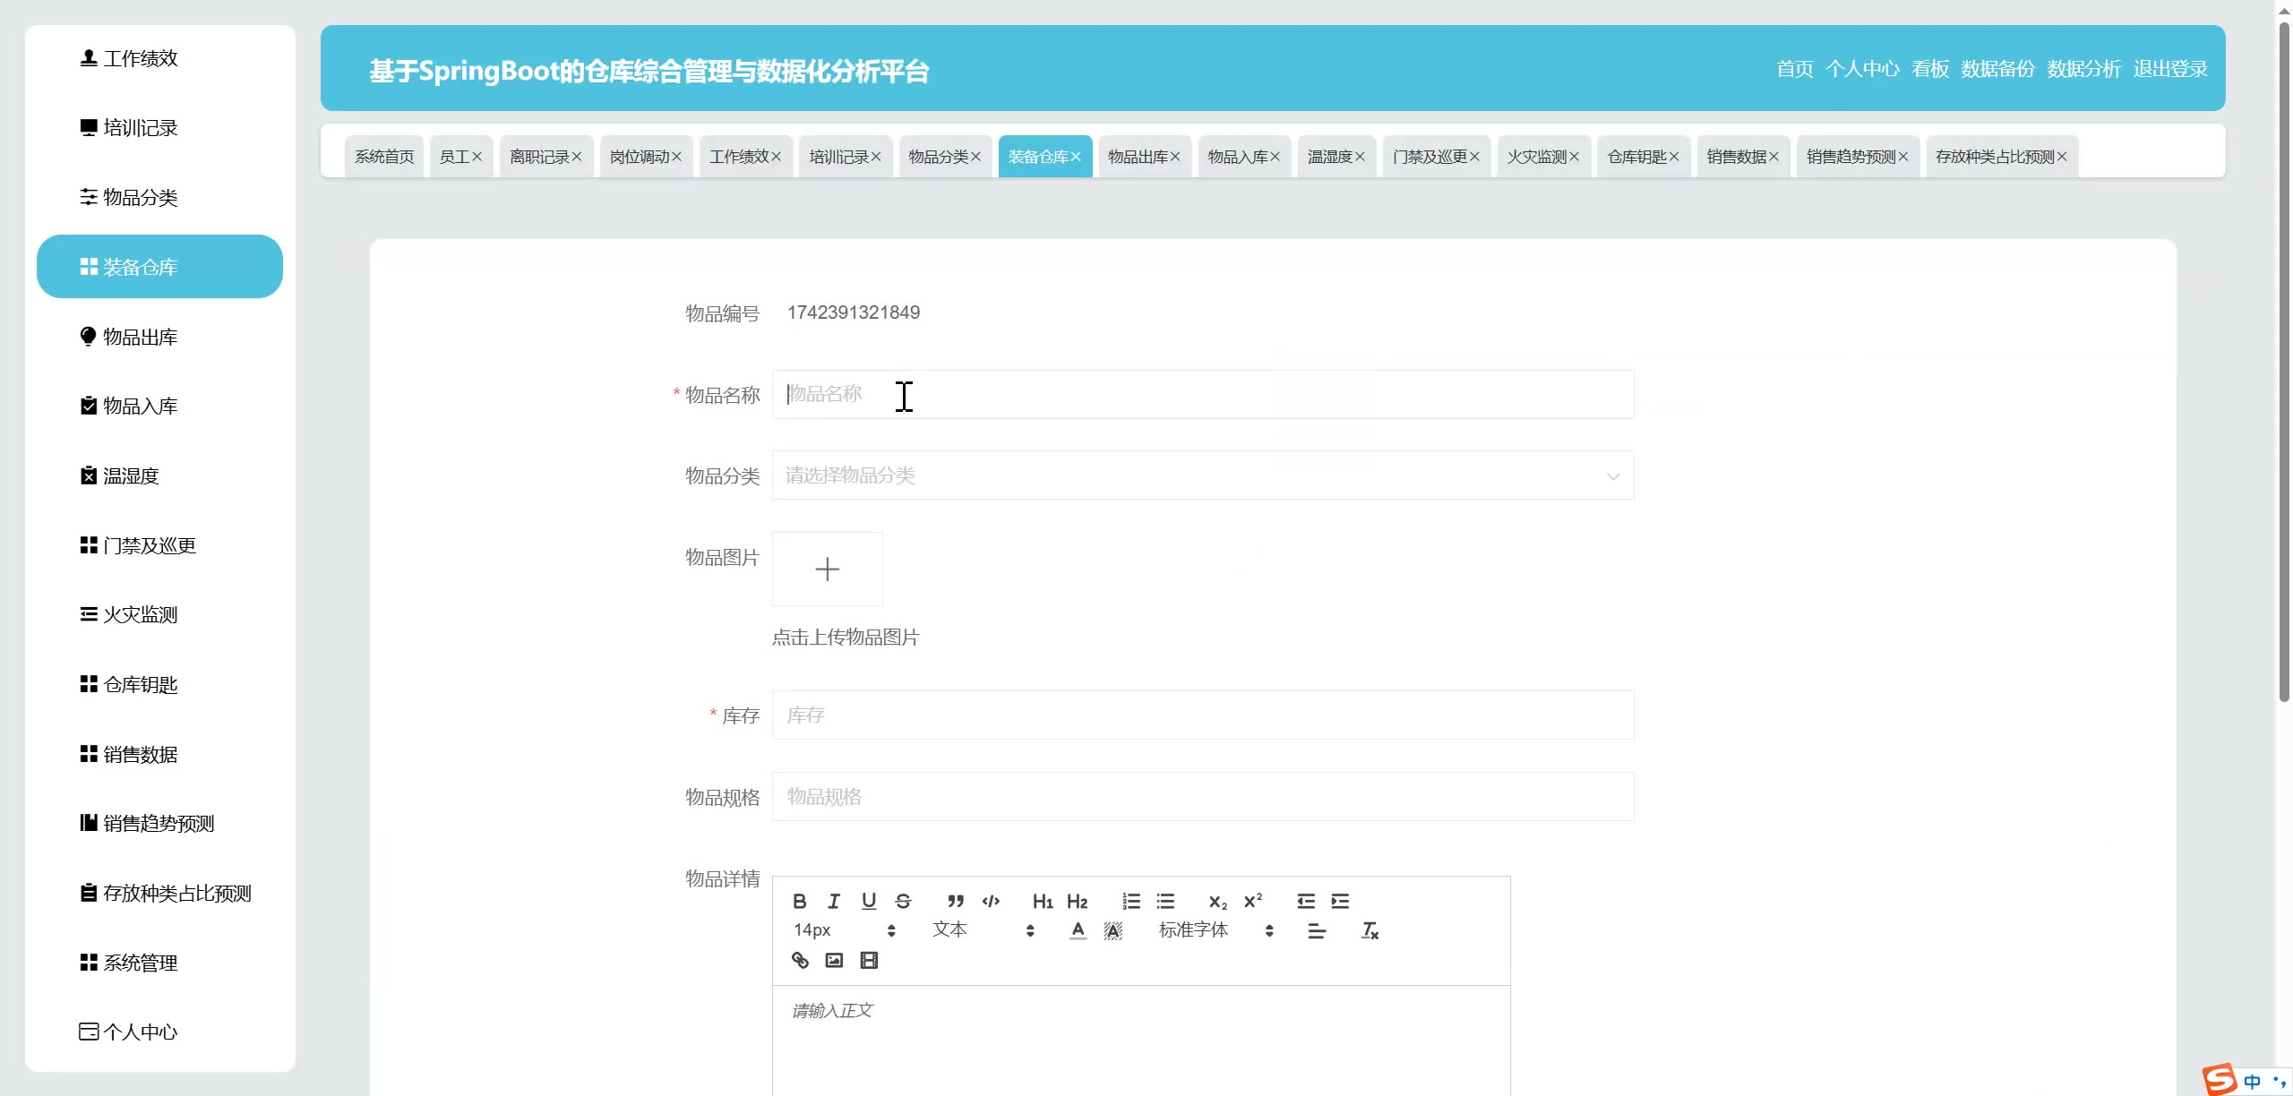Insert an image into item details
This screenshot has height=1096, width=2293.
834,960
